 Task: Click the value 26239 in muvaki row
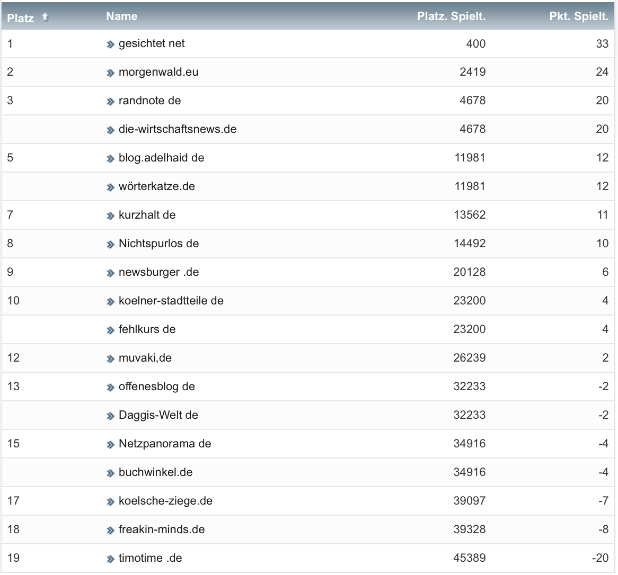[x=470, y=358]
